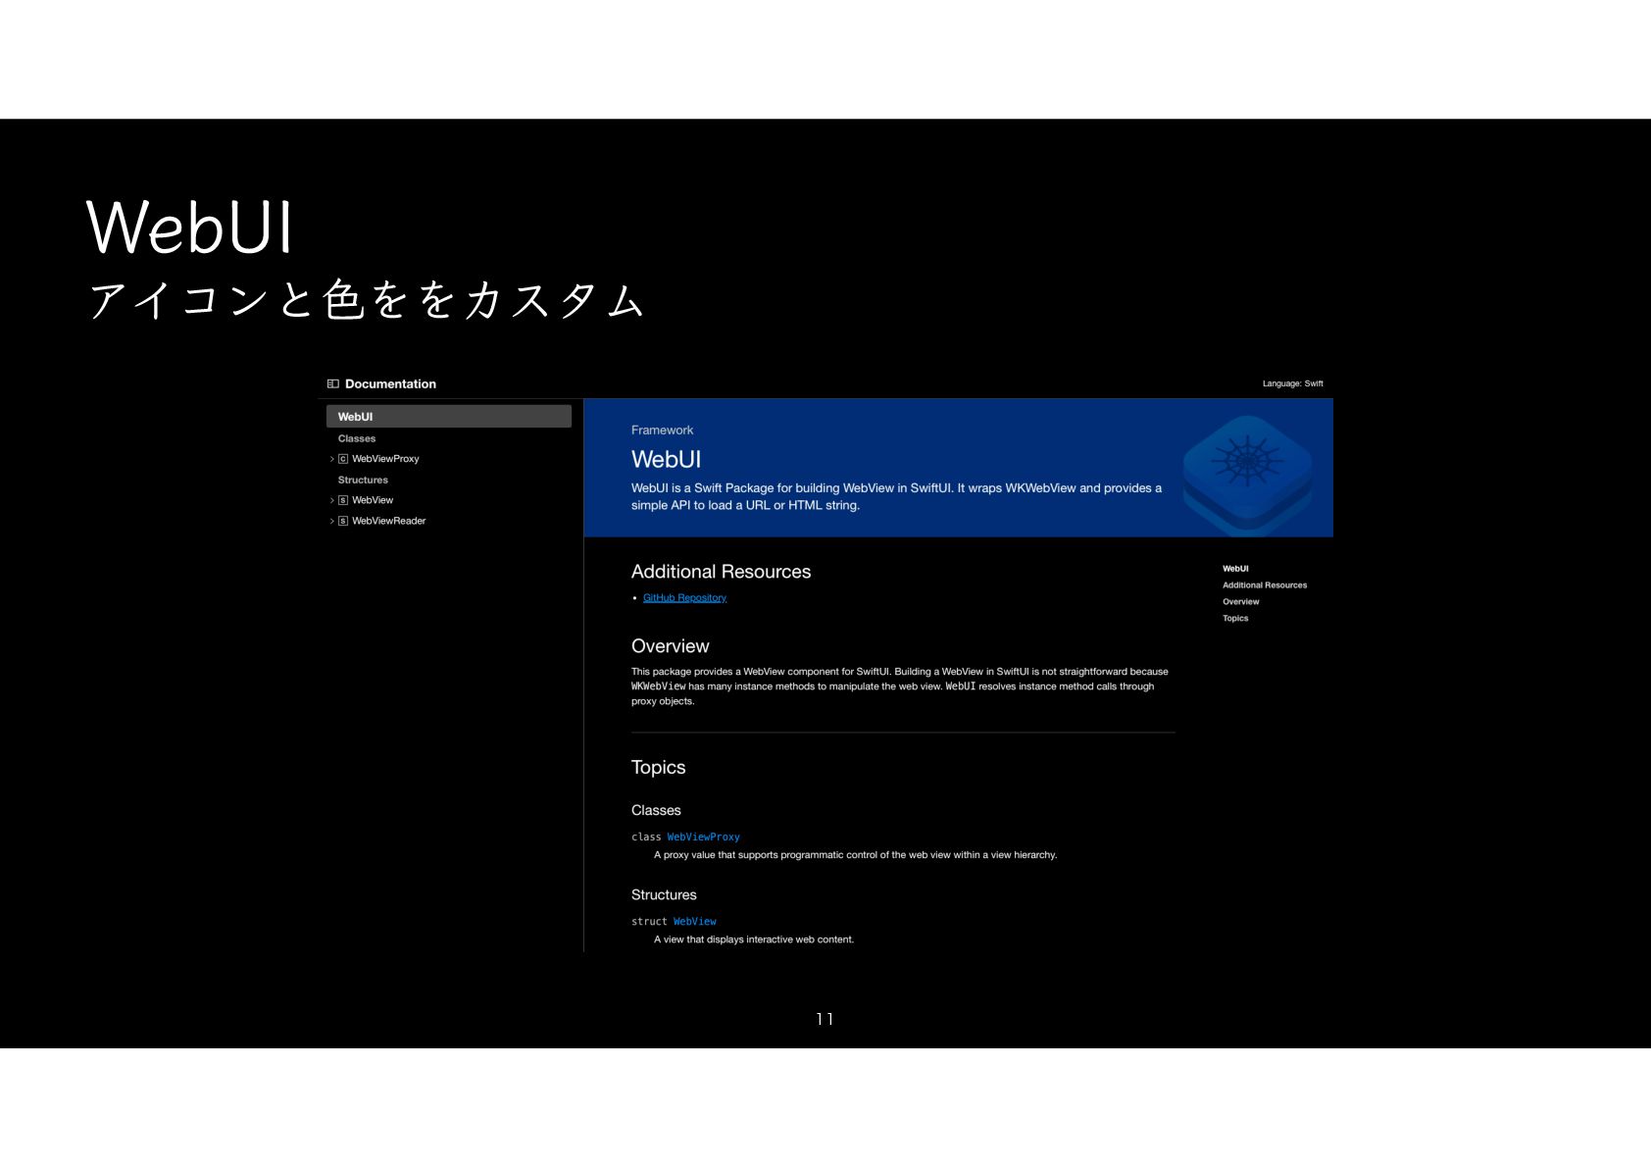Viewport: 1651px width, 1167px height.
Task: Click the Topics section heading
Action: point(658,768)
